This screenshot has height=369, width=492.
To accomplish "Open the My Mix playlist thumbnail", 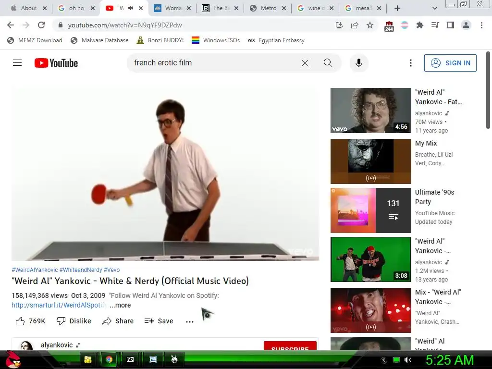I will pos(370,161).
